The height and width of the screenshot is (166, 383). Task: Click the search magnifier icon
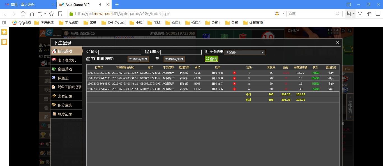point(338,14)
